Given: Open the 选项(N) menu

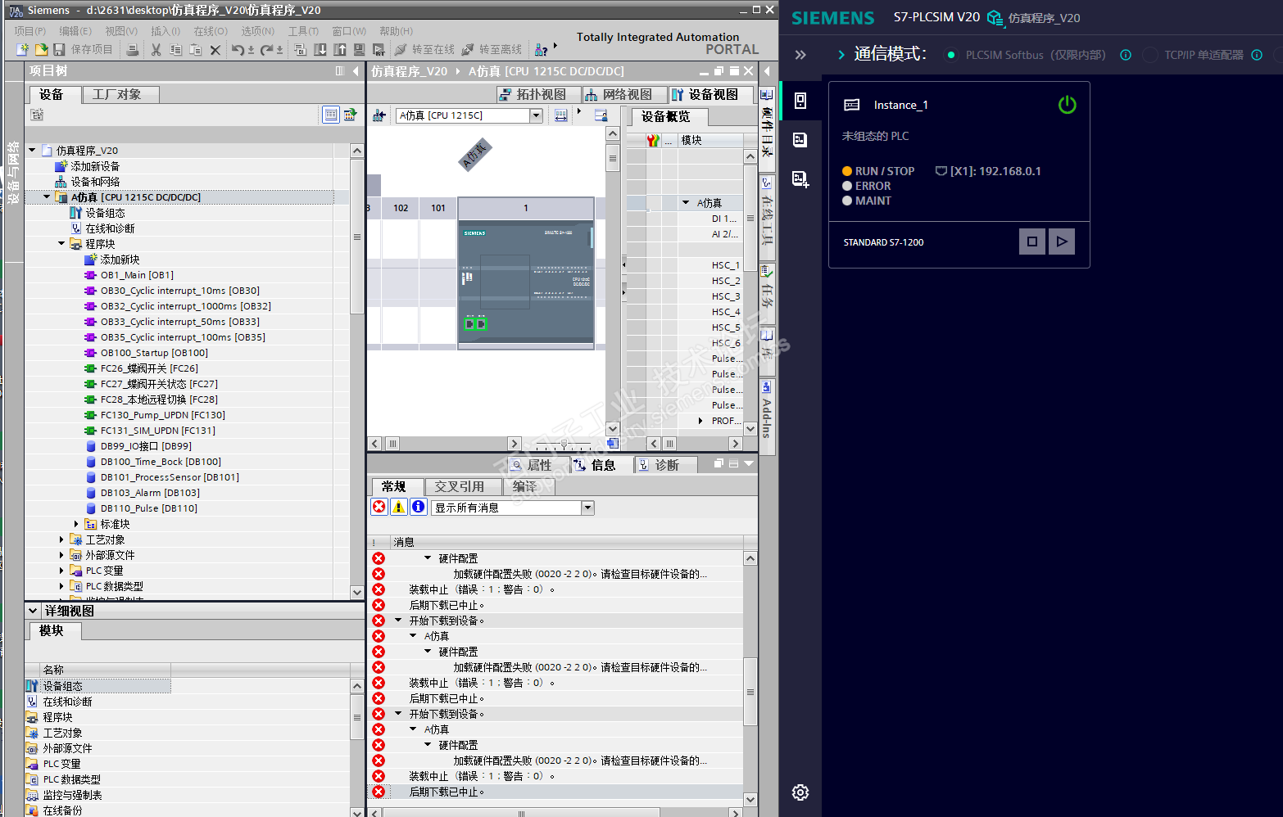Looking at the screenshot, I should [257, 31].
